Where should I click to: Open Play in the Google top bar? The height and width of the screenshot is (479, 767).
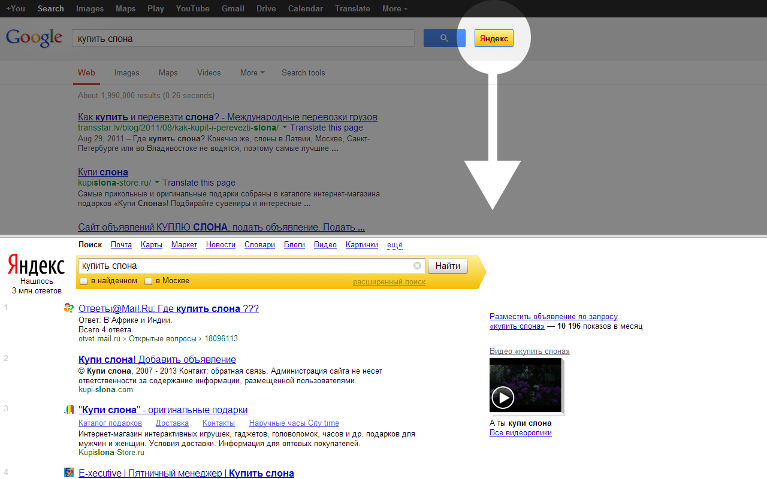(x=156, y=8)
